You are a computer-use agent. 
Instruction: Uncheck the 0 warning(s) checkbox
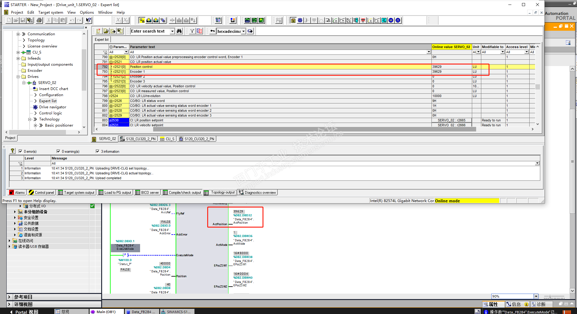58,151
